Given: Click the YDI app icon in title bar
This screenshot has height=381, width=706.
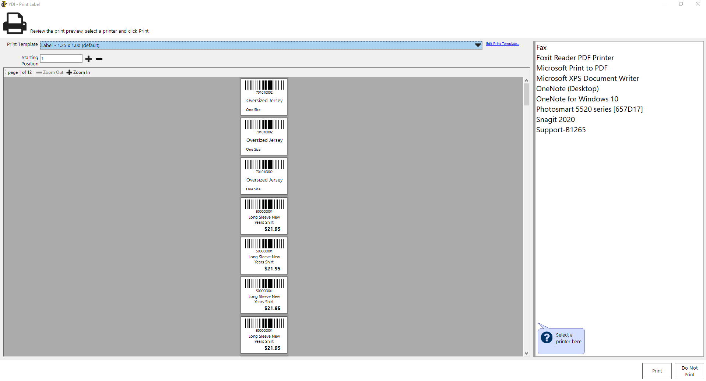Looking at the screenshot, I should (4, 4).
